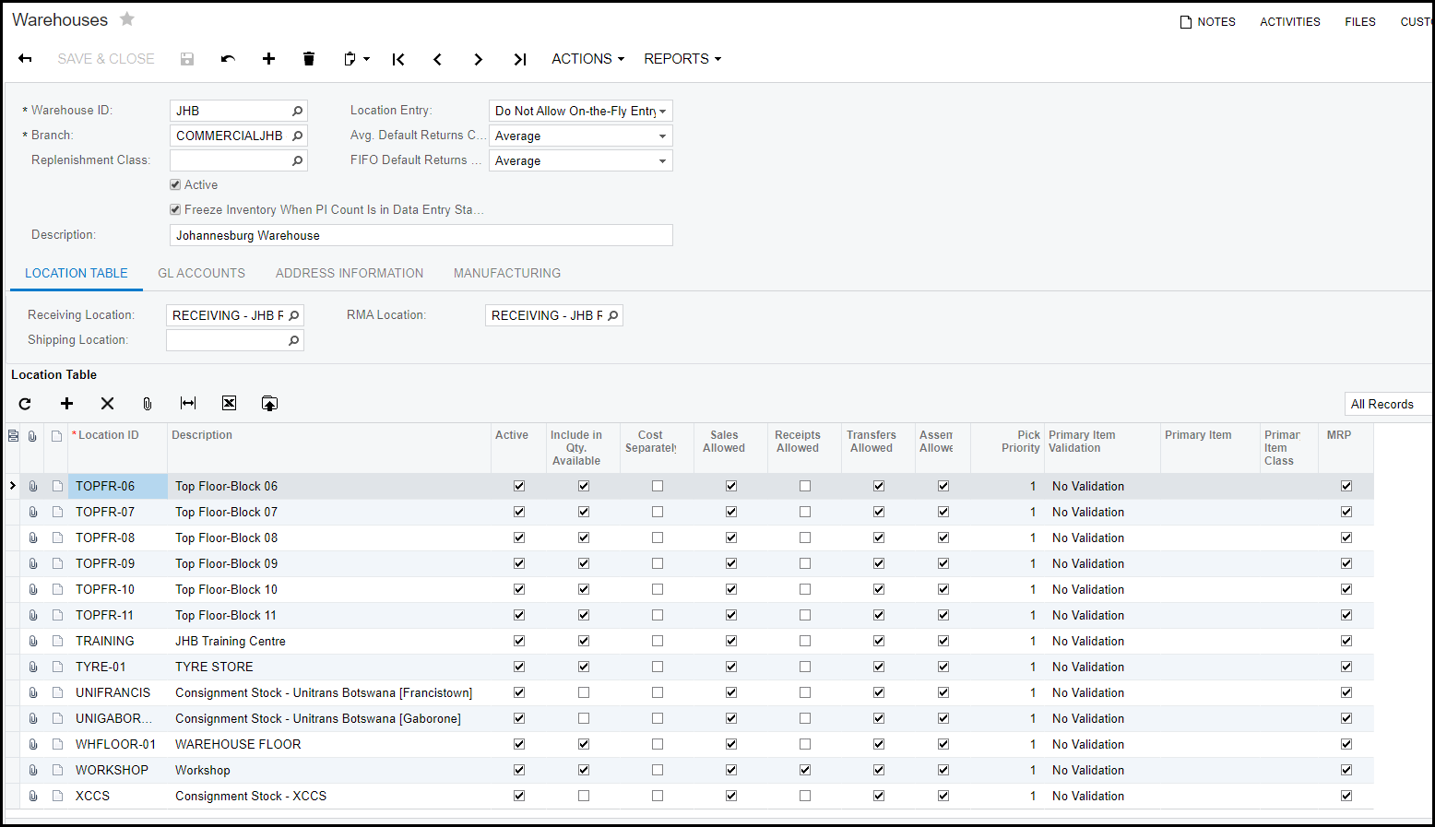
Task: Open the ADDRESS INFORMATION tab
Action: click(x=350, y=273)
